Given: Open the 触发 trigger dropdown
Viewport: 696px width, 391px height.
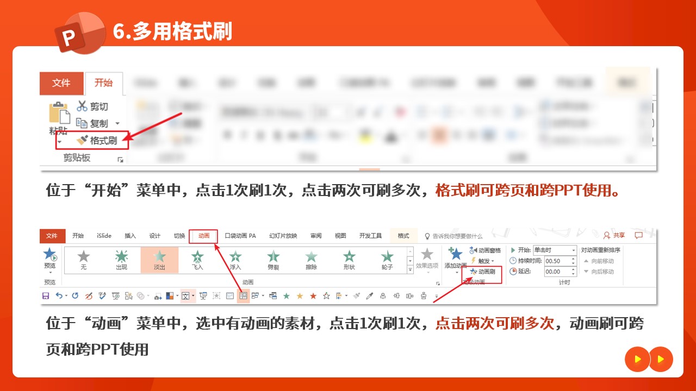Looking at the screenshot, I should [x=483, y=261].
